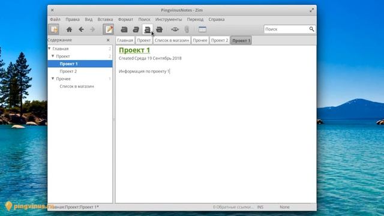Click the None status bar label
Screen dimensions: 384x216
pos(284,207)
